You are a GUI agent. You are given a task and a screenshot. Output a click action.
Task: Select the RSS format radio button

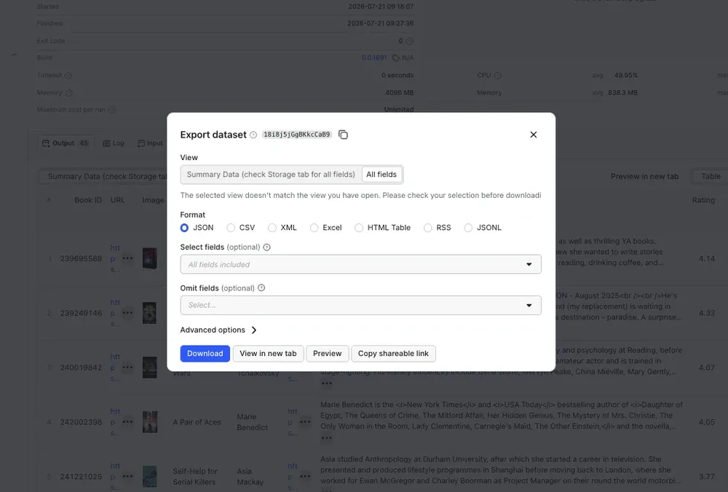click(427, 228)
